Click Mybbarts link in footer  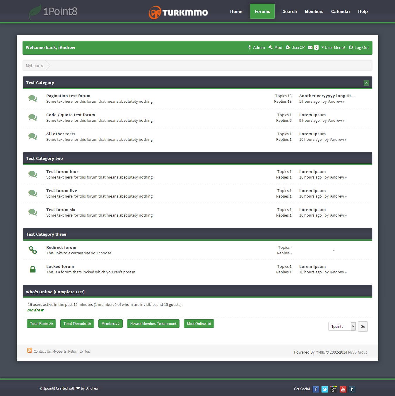(59, 352)
